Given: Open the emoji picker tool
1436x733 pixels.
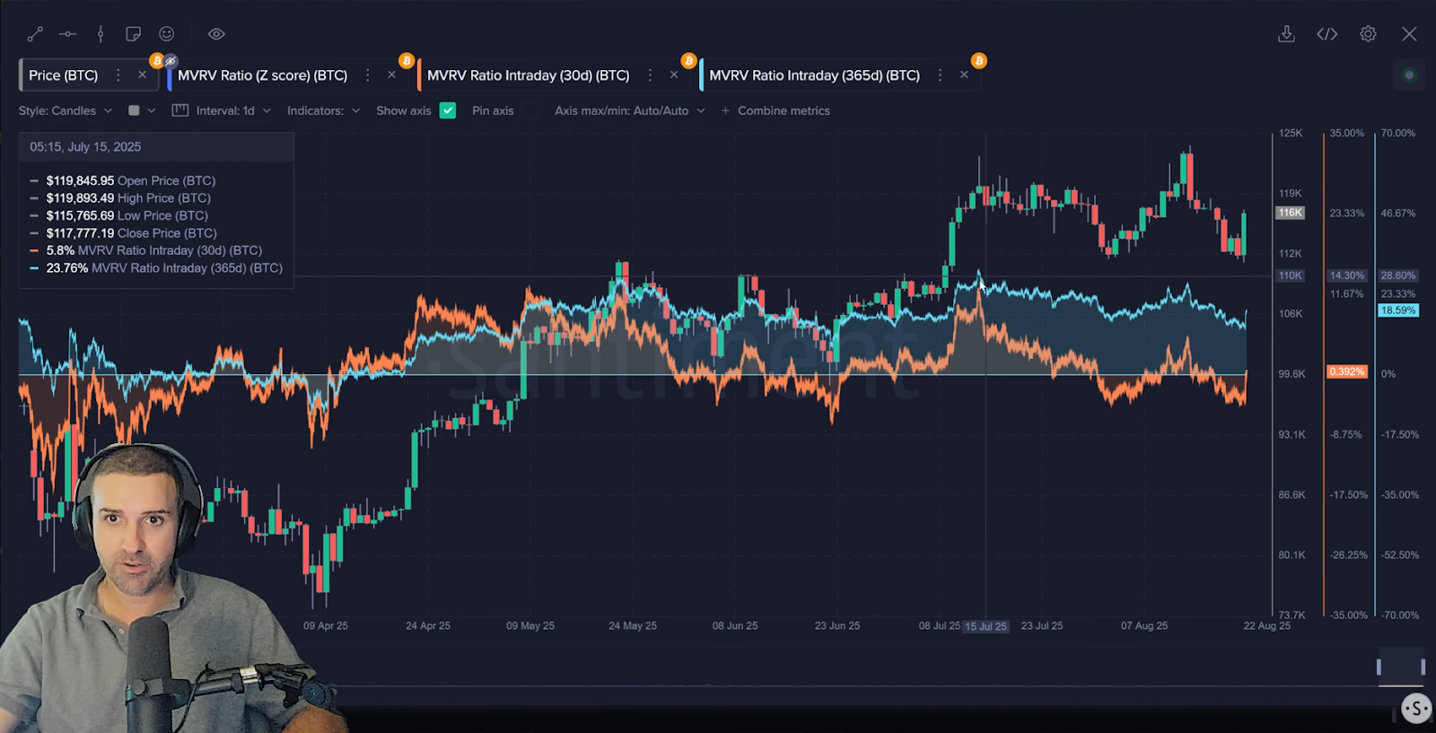Looking at the screenshot, I should pyautogui.click(x=167, y=34).
